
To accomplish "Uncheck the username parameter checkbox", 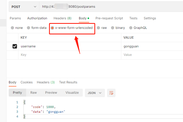I will point(15,46).
